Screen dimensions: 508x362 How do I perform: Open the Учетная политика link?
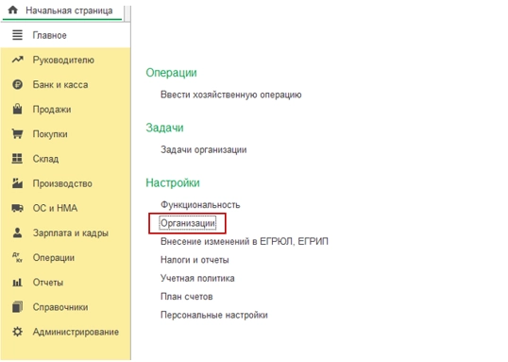197,278
